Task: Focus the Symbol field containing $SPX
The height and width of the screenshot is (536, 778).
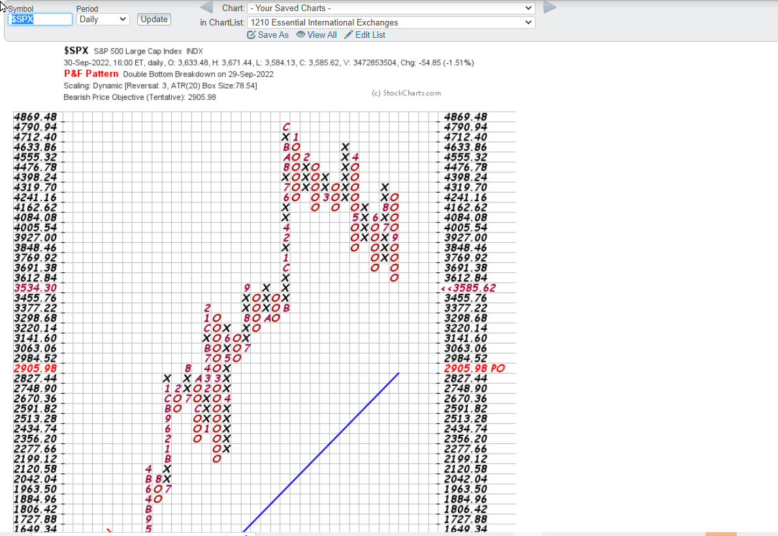Action: coord(40,20)
